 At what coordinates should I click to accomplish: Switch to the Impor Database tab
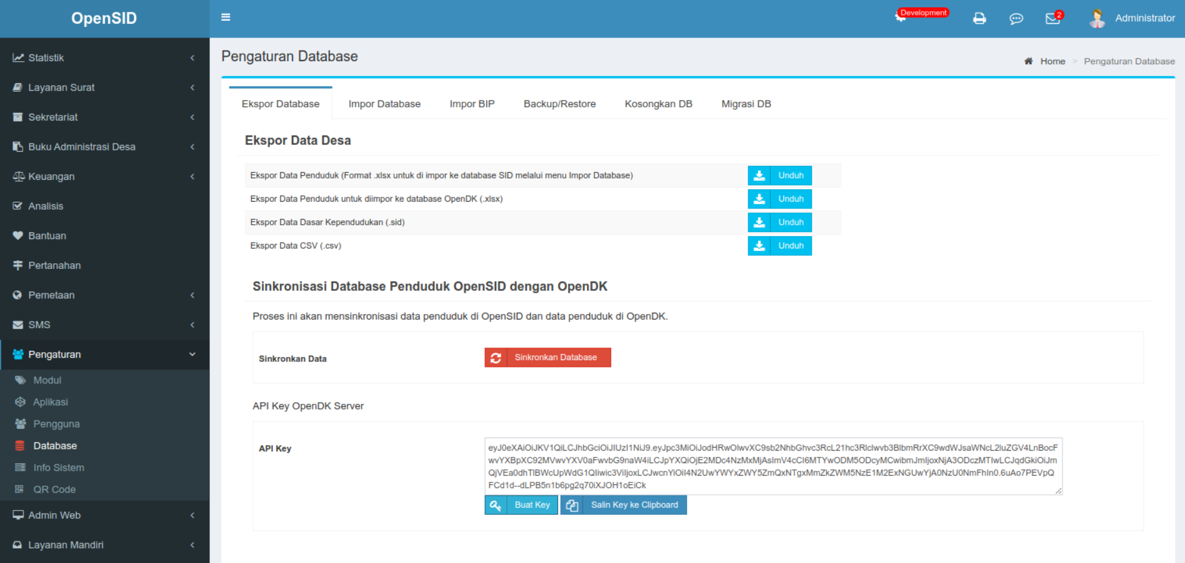tap(384, 104)
